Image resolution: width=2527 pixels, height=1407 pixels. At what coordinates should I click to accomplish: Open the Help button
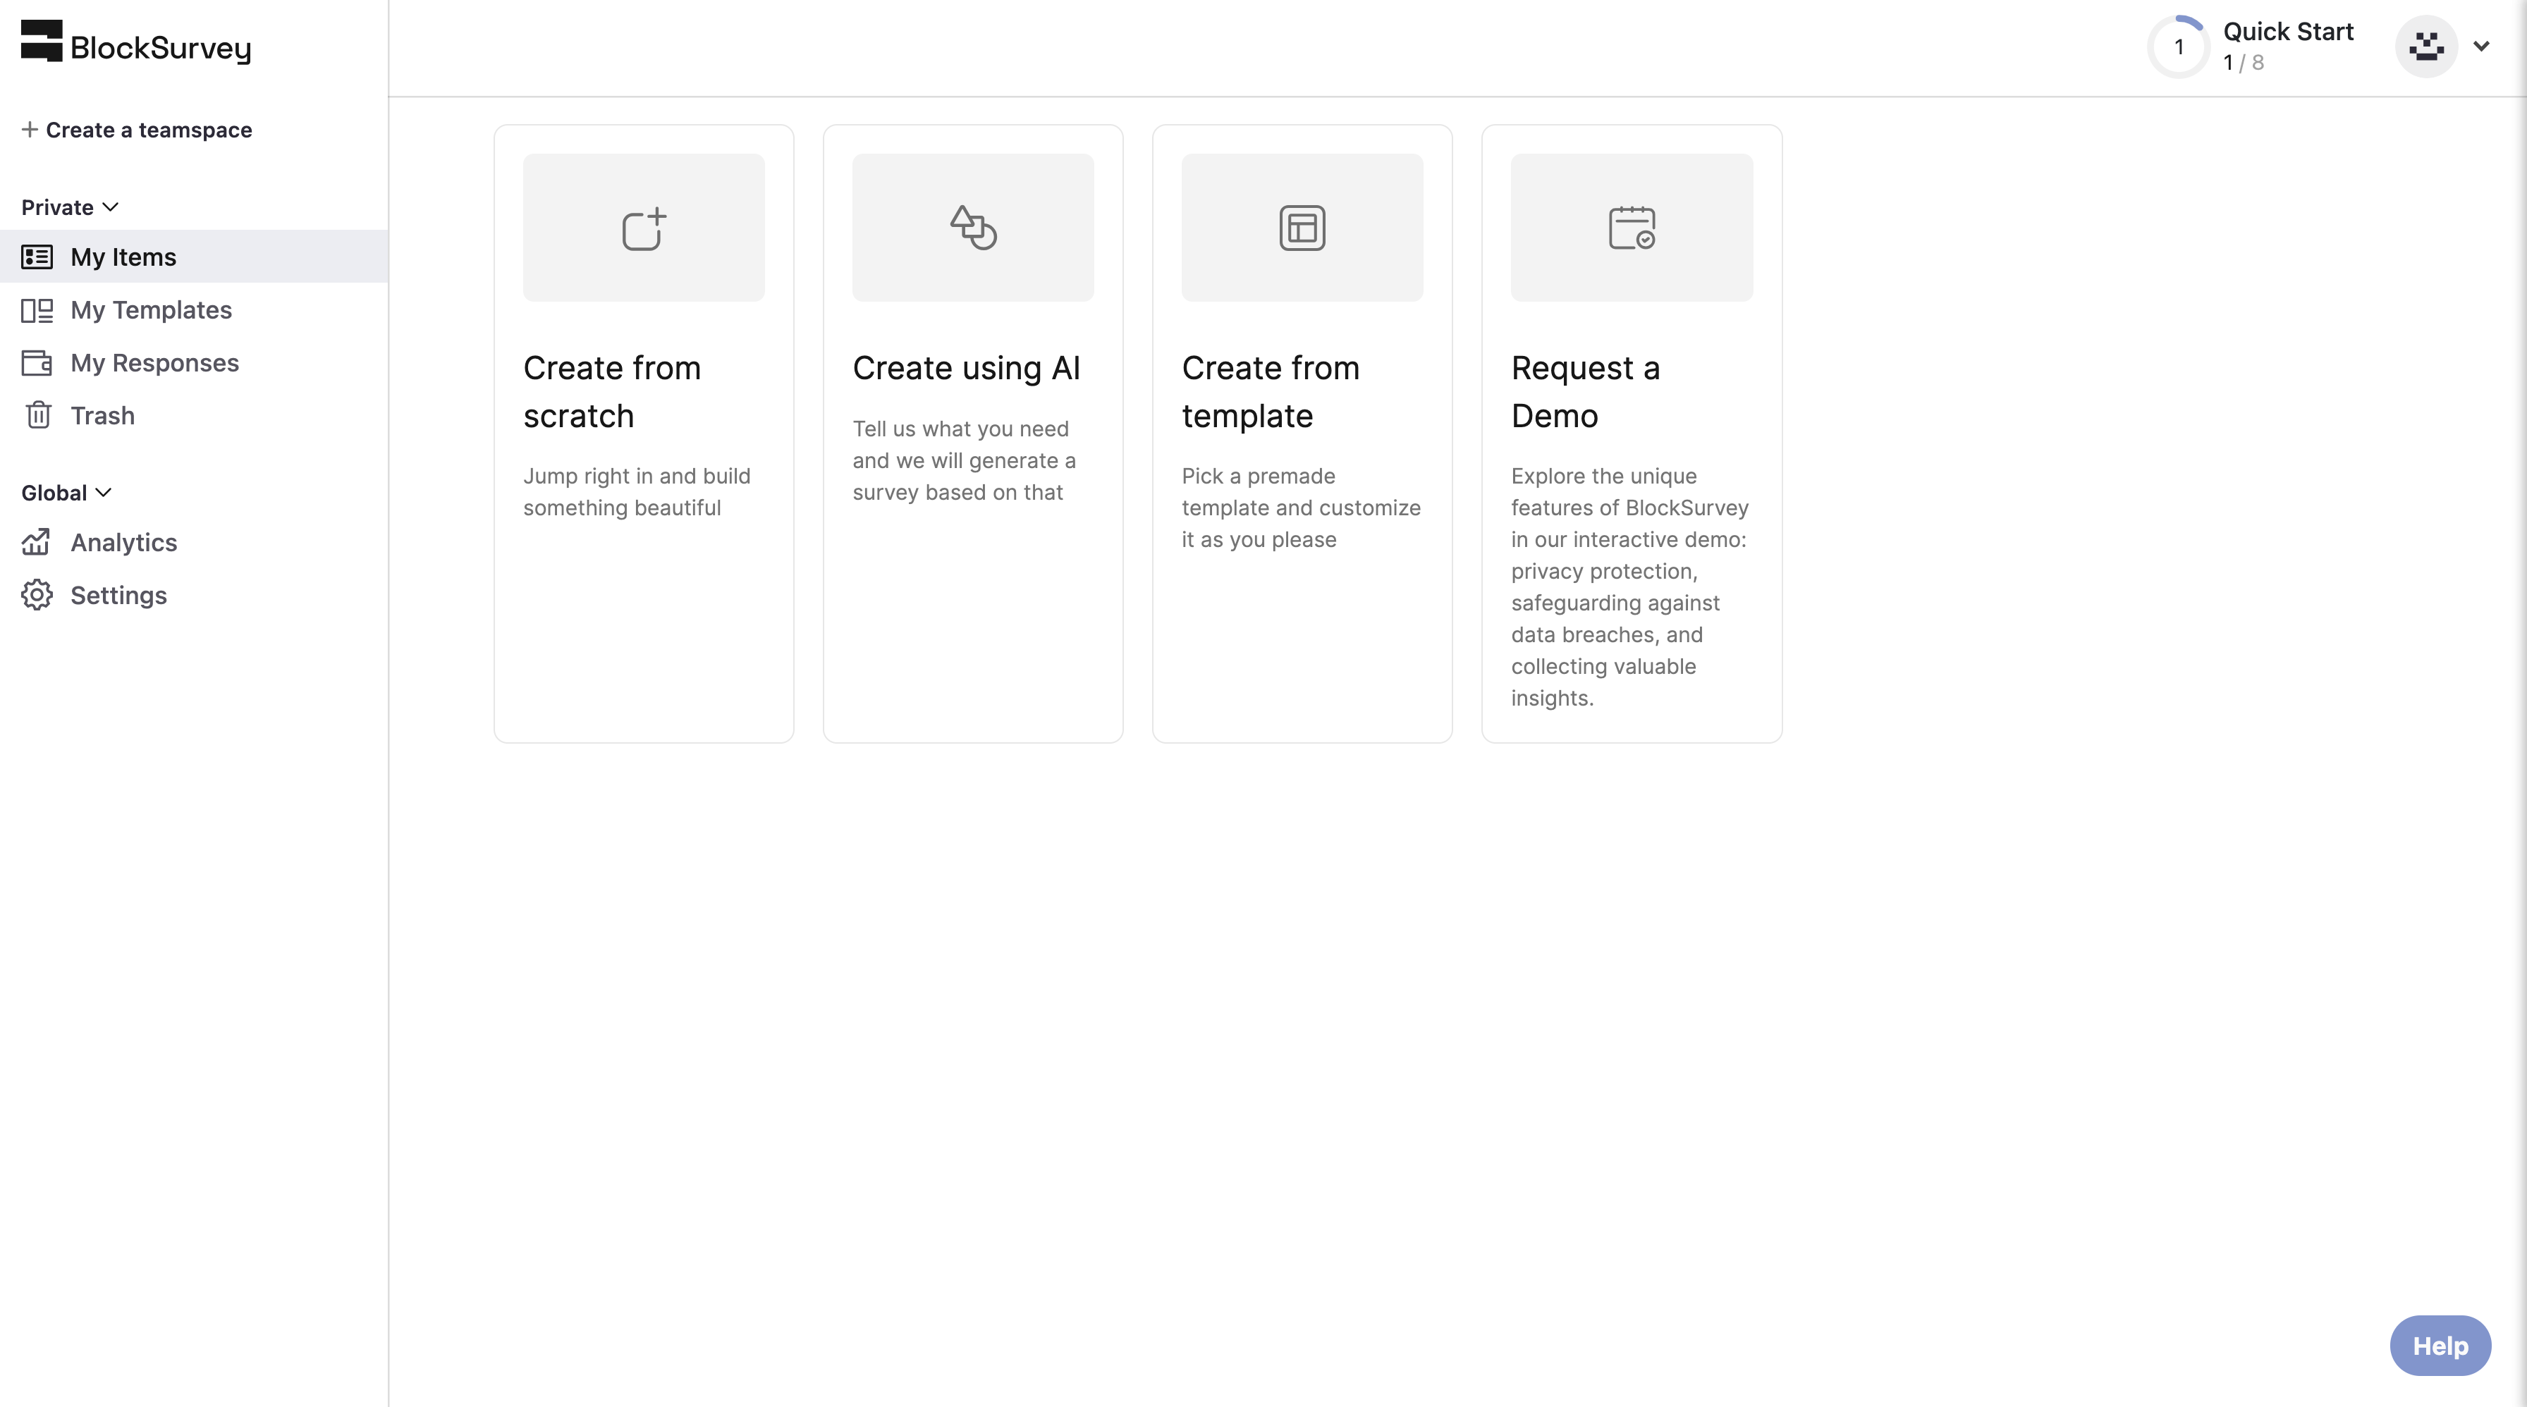click(2440, 1345)
